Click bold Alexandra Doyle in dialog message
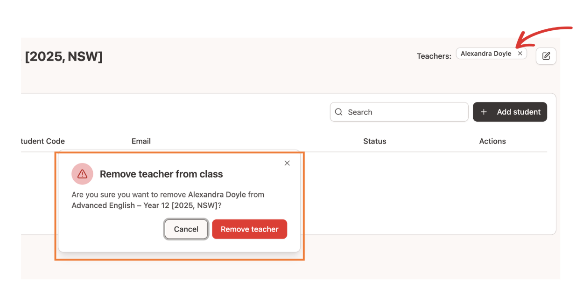This screenshot has height=287, width=576. [x=217, y=195]
